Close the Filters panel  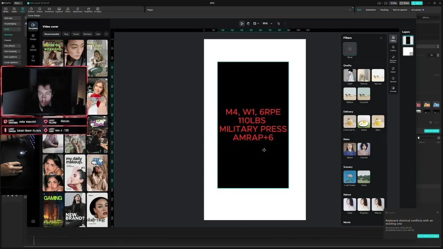pos(381,38)
